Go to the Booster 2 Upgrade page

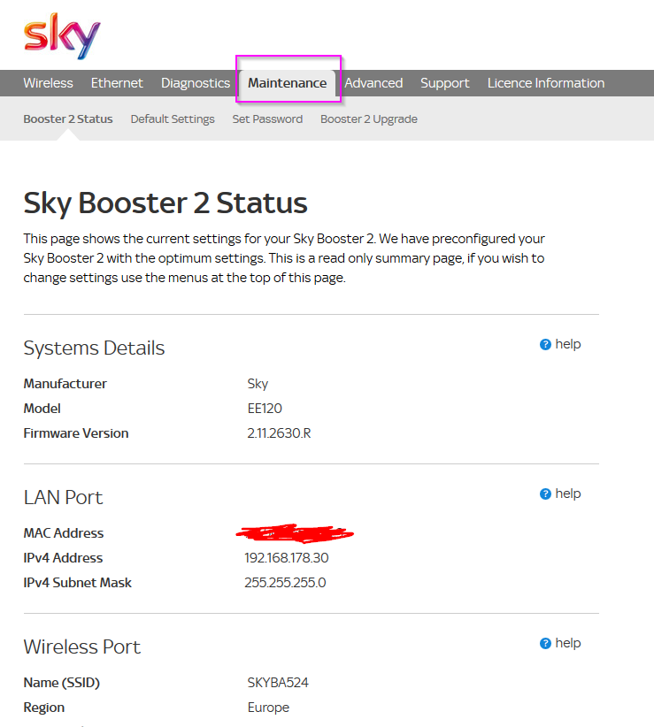click(x=369, y=119)
